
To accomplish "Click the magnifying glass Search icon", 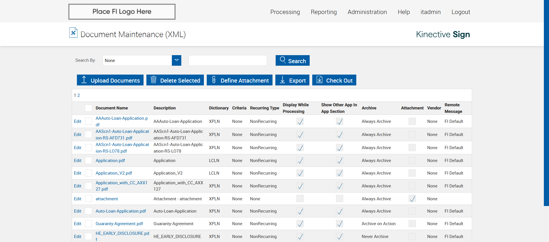I will click(283, 60).
